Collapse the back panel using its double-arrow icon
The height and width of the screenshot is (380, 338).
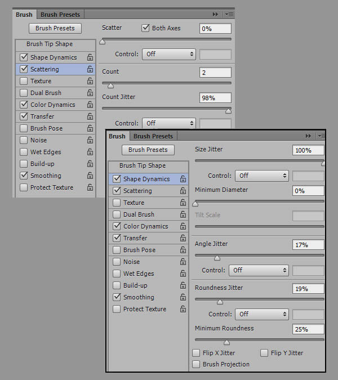click(215, 14)
